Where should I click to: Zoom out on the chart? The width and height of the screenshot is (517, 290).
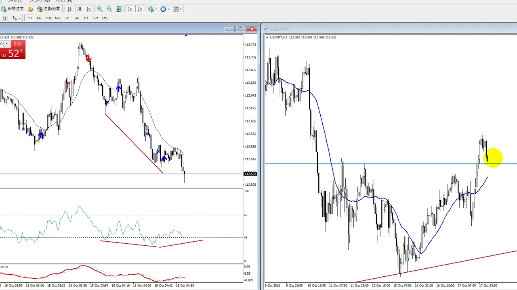109,9
